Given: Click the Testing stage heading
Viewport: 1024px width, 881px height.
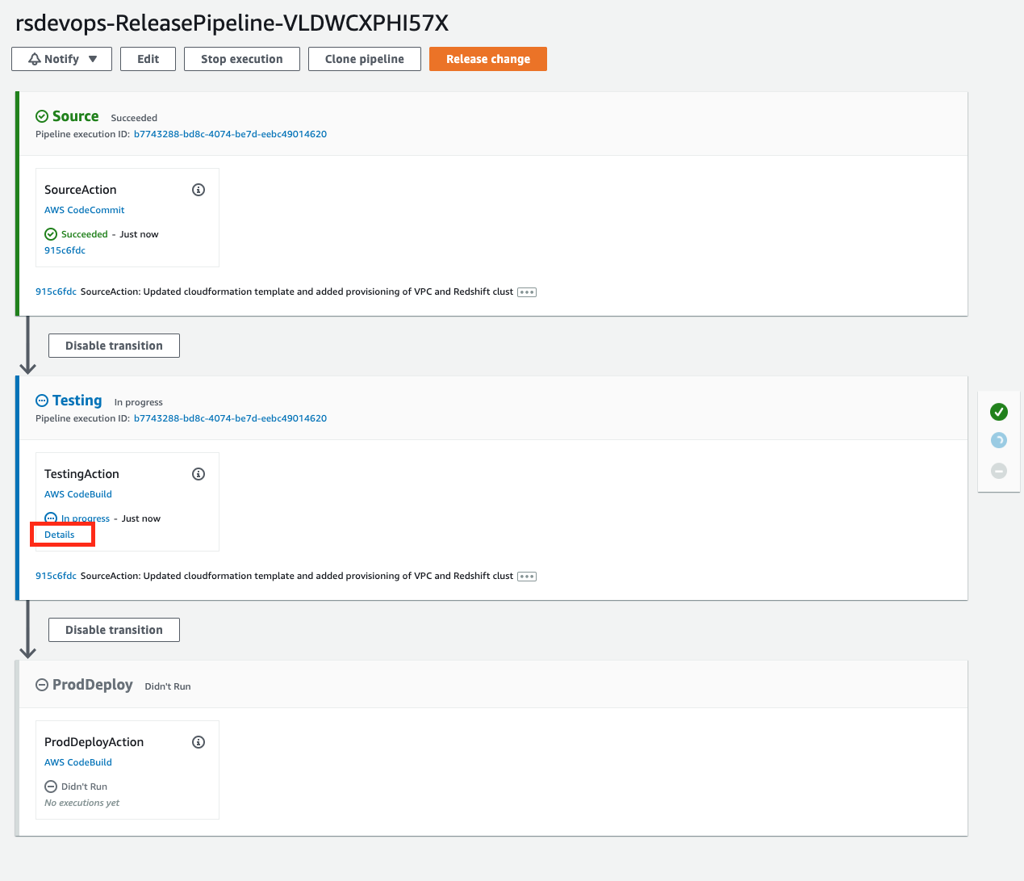Looking at the screenshot, I should click(77, 401).
